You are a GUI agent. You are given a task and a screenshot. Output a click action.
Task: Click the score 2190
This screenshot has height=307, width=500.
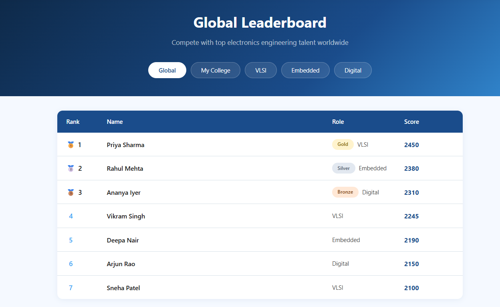(x=411, y=240)
